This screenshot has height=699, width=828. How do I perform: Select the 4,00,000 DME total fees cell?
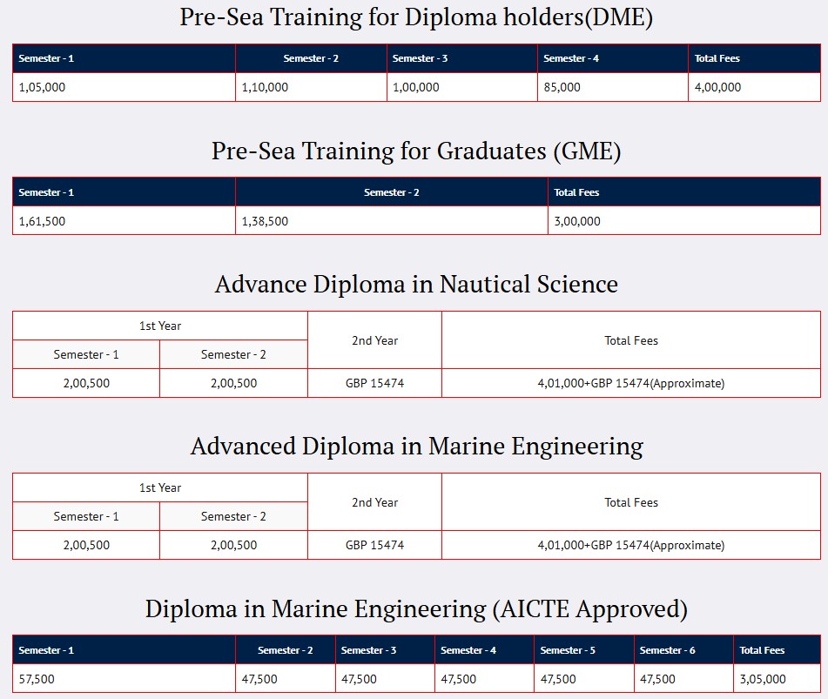click(754, 87)
